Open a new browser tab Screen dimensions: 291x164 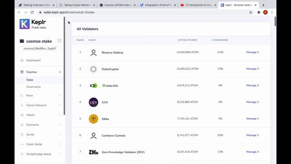coord(263,5)
